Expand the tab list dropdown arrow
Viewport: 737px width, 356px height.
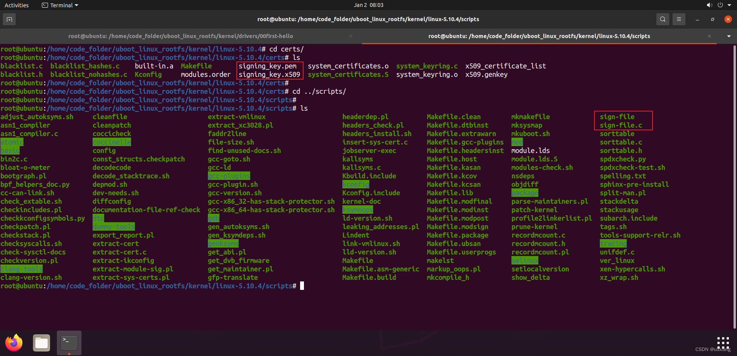tap(729, 36)
